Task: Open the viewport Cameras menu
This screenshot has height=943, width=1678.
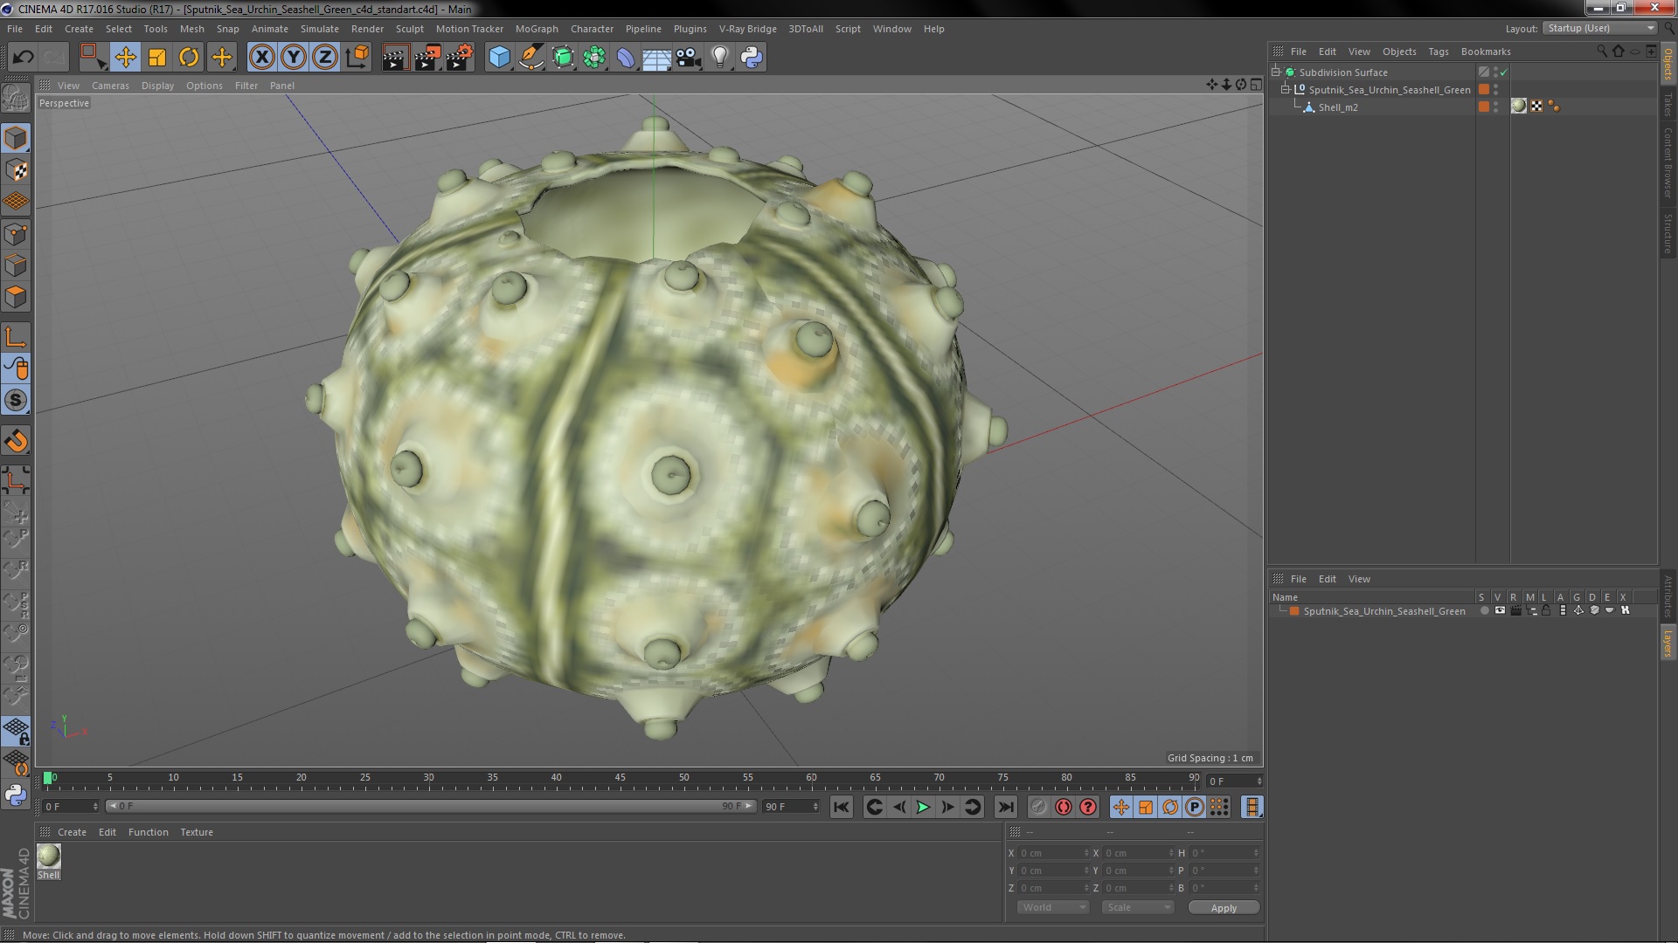Action: click(x=110, y=86)
